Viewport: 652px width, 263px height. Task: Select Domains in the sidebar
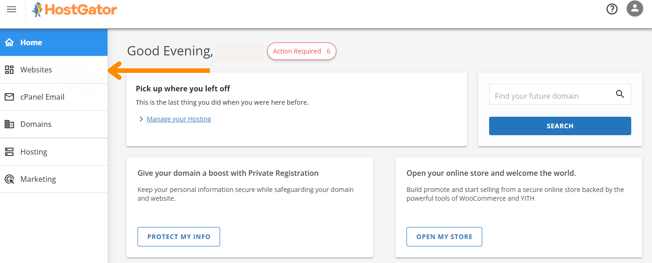pos(54,124)
